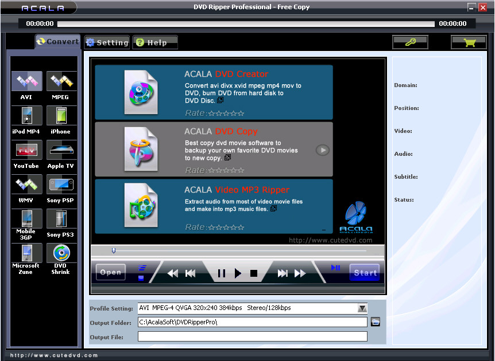Viewport: 495px width, 361px height.
Task: Open external link icon for DVD Copy
Action: [x=227, y=157]
